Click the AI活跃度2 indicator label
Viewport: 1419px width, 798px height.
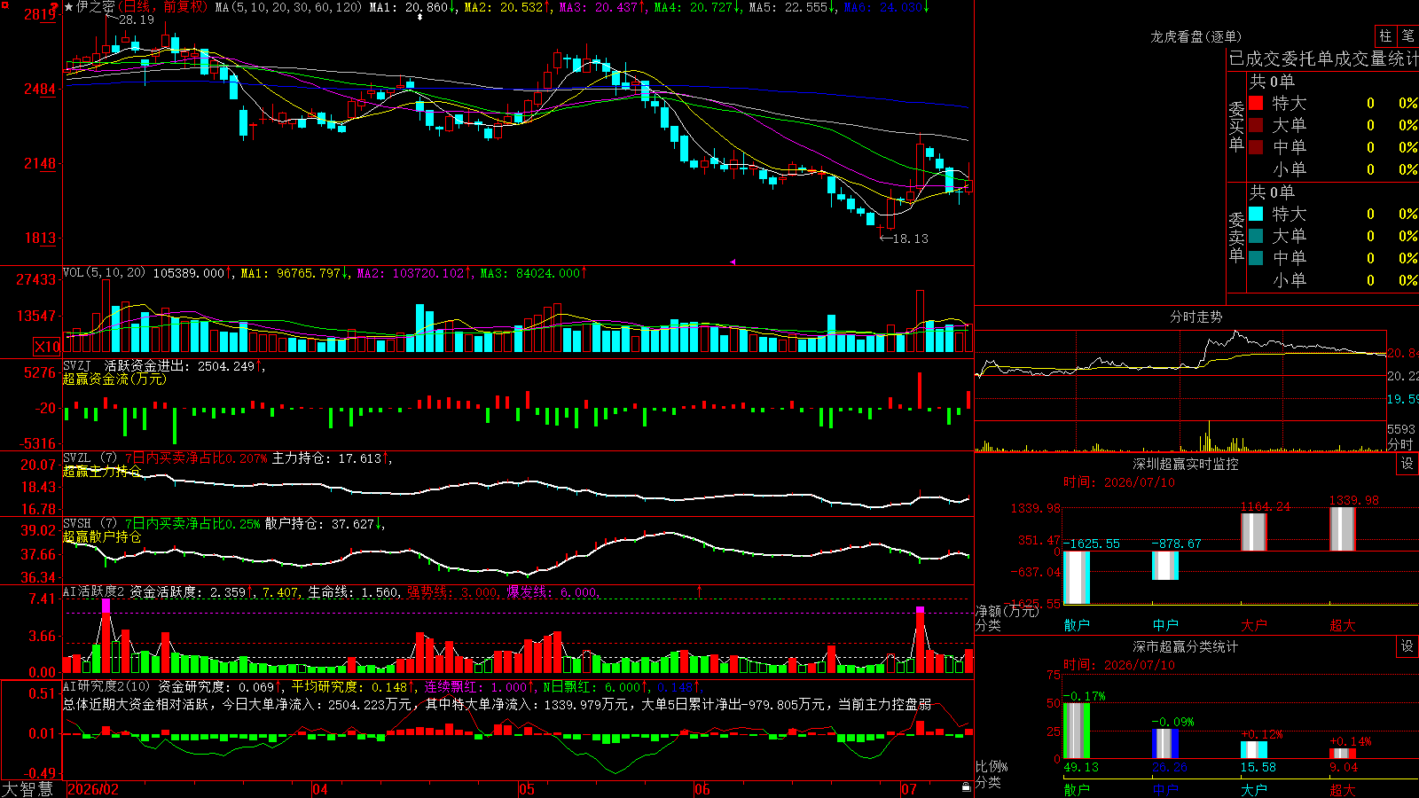[x=93, y=591]
